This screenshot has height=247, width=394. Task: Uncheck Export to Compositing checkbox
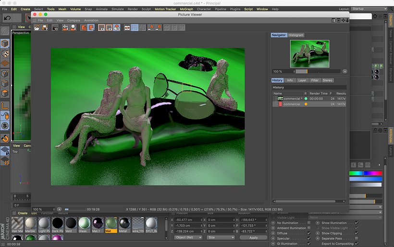(357, 244)
